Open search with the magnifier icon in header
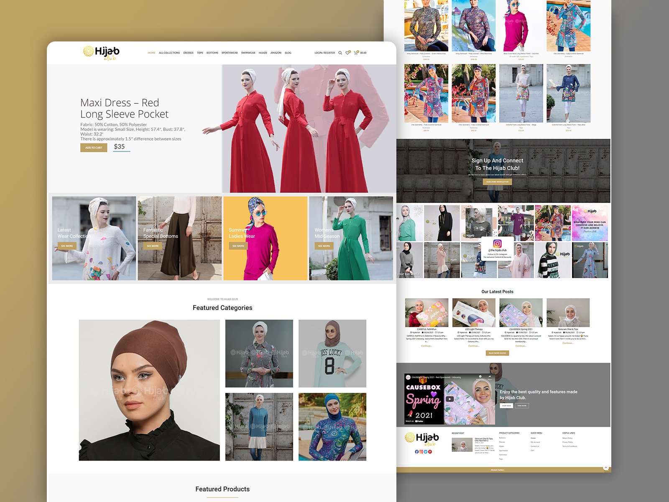669x502 pixels. 340,53
